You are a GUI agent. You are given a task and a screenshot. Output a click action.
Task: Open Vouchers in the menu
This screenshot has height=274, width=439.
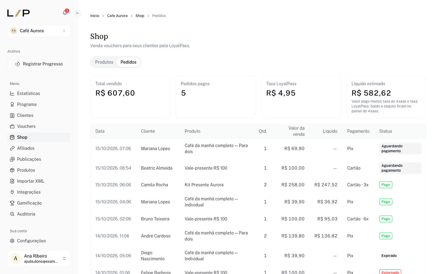tap(39, 126)
